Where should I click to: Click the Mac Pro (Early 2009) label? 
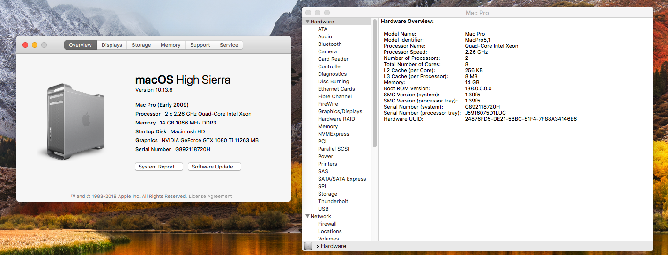point(162,105)
